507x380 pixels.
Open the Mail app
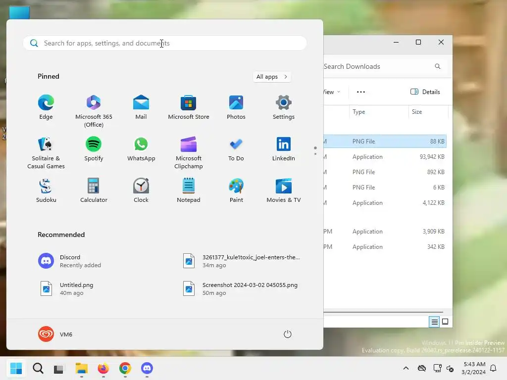[x=141, y=107]
